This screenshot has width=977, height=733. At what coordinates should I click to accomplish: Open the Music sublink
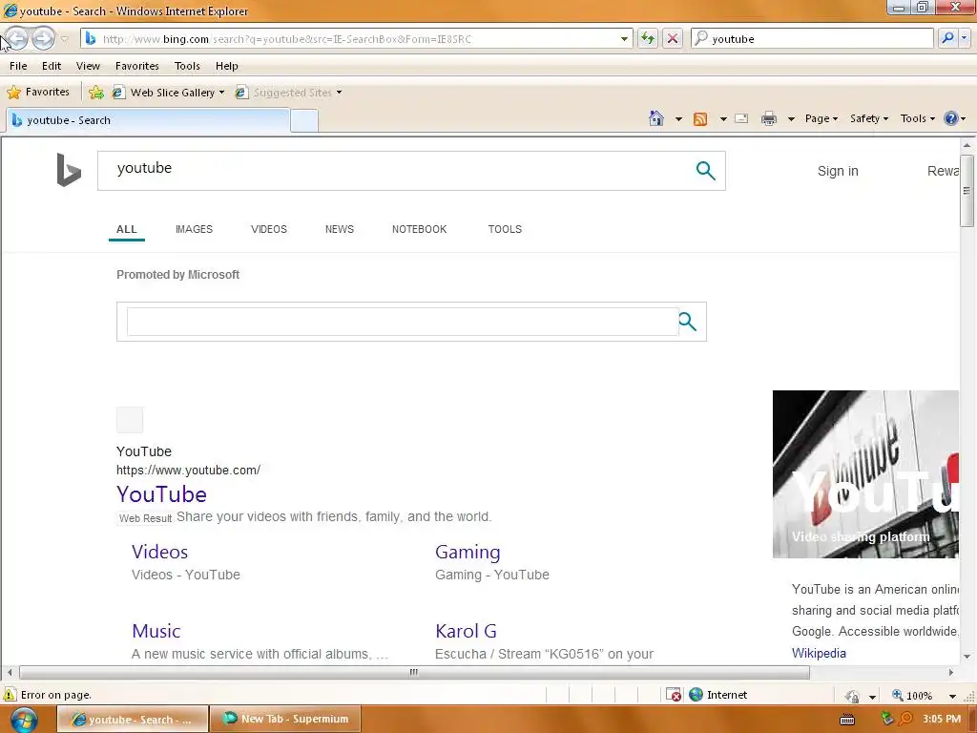click(x=156, y=631)
